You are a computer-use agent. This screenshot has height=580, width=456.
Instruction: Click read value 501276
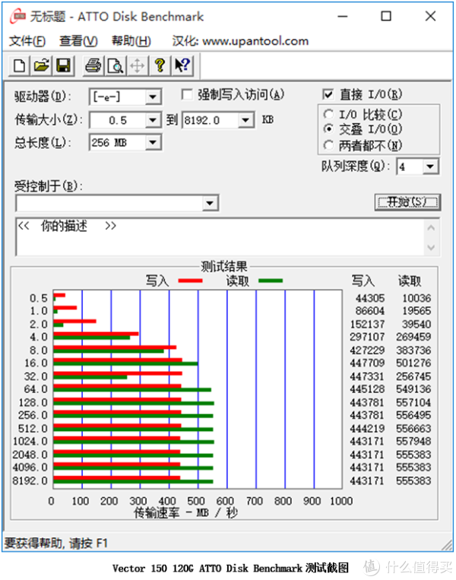point(413,363)
